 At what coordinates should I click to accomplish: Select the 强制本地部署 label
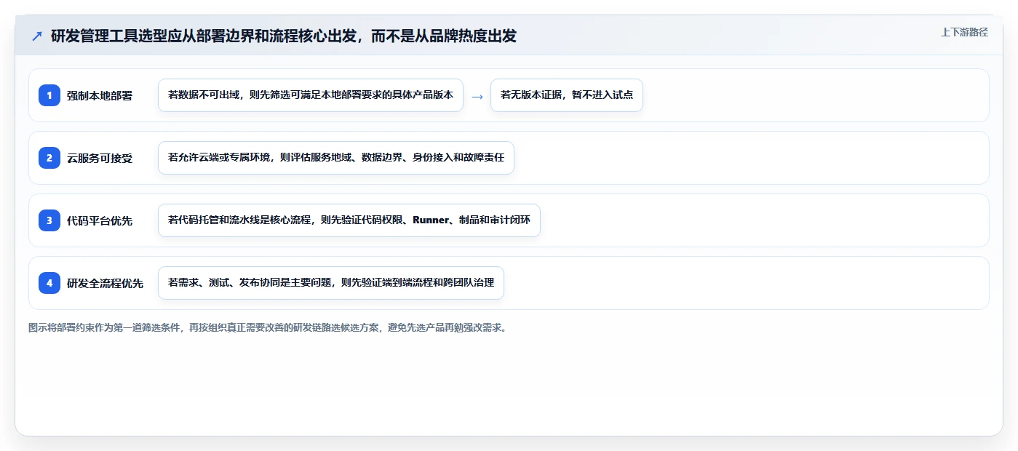click(x=100, y=96)
